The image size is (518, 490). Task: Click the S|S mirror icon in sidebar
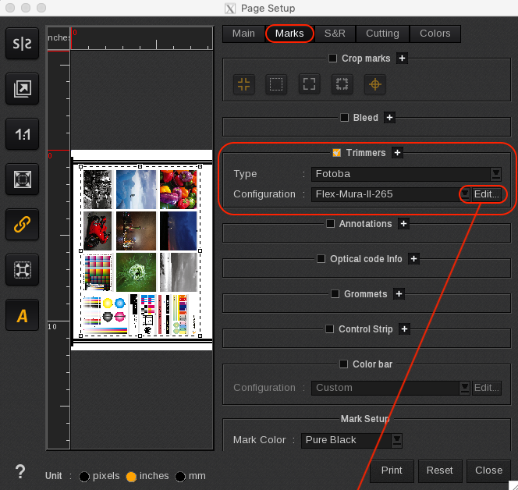22,44
